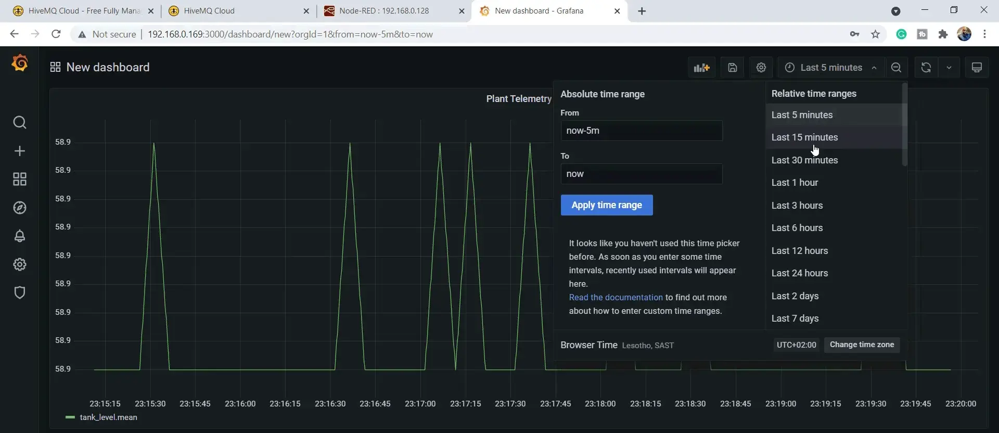The image size is (999, 433).
Task: Close the Node-RED browser tab
Action: tap(462, 11)
